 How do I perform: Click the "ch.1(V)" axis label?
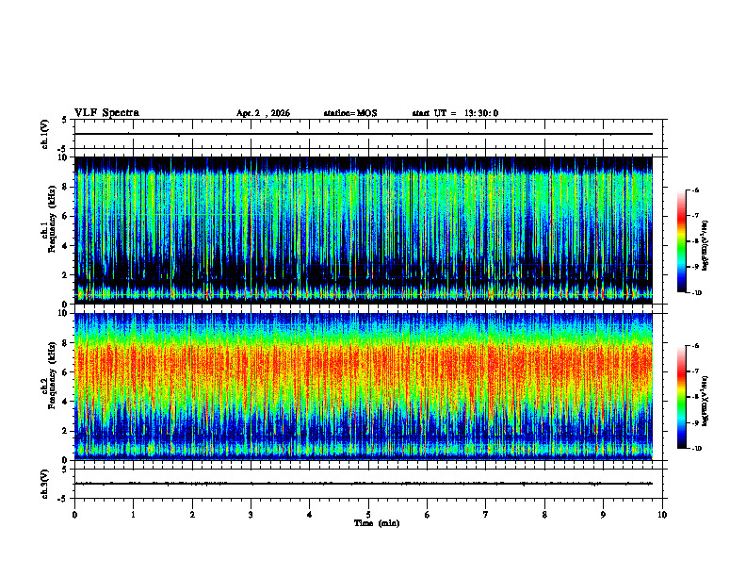tap(44, 134)
